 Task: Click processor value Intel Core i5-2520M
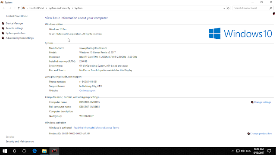click(108, 57)
